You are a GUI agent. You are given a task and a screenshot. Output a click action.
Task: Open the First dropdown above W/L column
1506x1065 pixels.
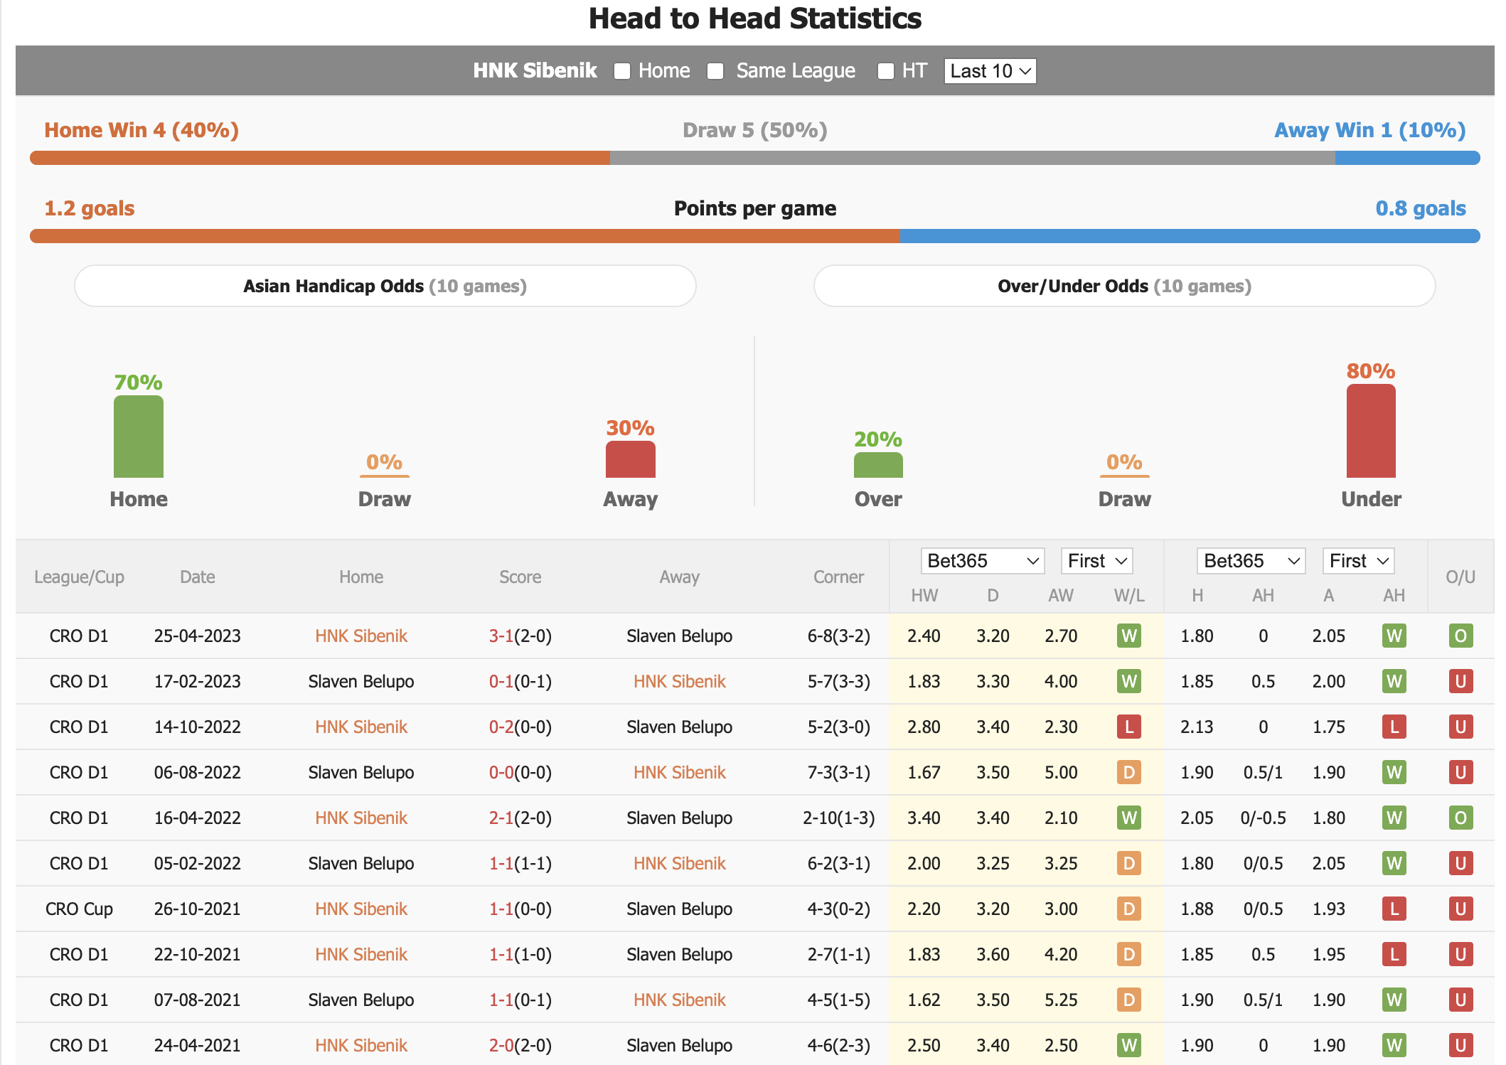pos(1096,561)
